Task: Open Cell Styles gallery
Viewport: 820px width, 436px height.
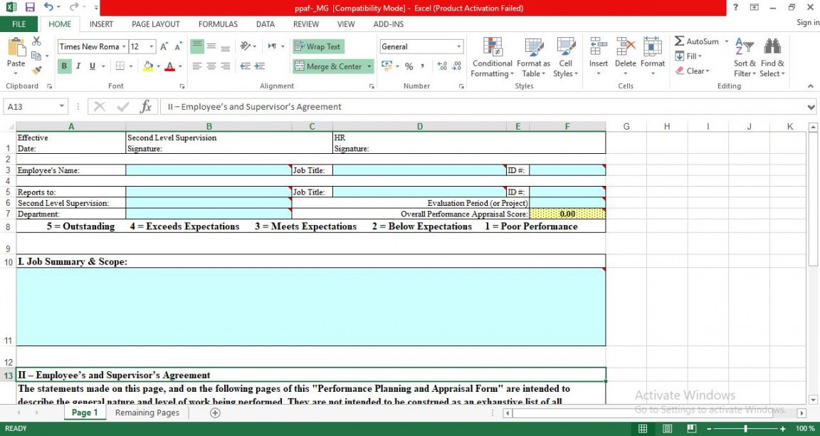Action: 565,58
